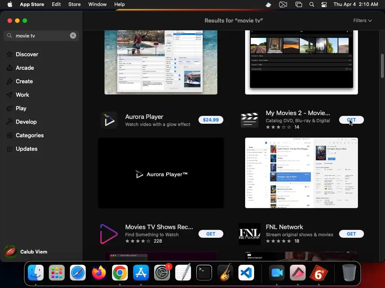385x288 pixels.
Task: Click the date and time in menu bar
Action: coord(356,4)
